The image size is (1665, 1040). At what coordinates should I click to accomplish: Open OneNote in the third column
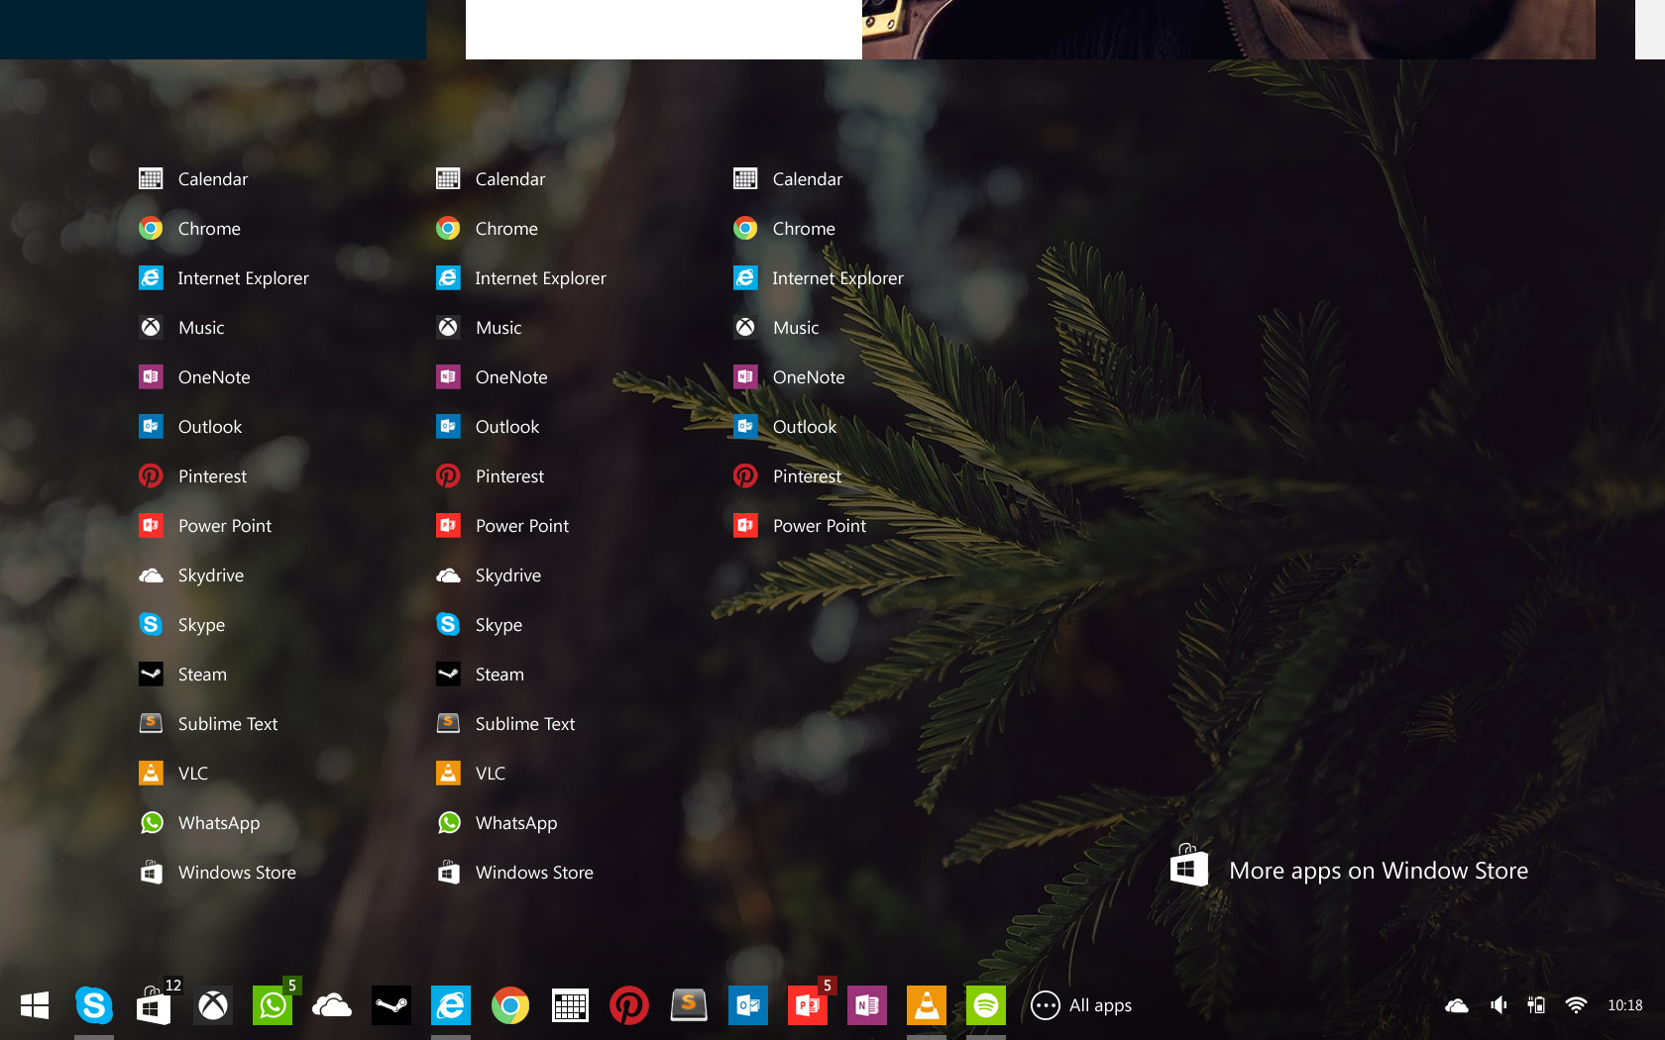point(789,376)
